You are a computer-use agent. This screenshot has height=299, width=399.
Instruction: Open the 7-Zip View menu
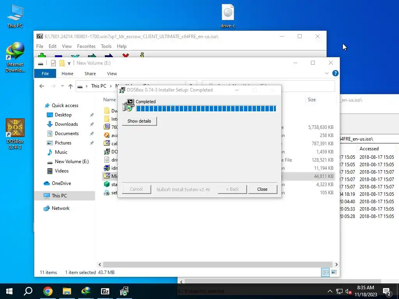pyautogui.click(x=67, y=46)
